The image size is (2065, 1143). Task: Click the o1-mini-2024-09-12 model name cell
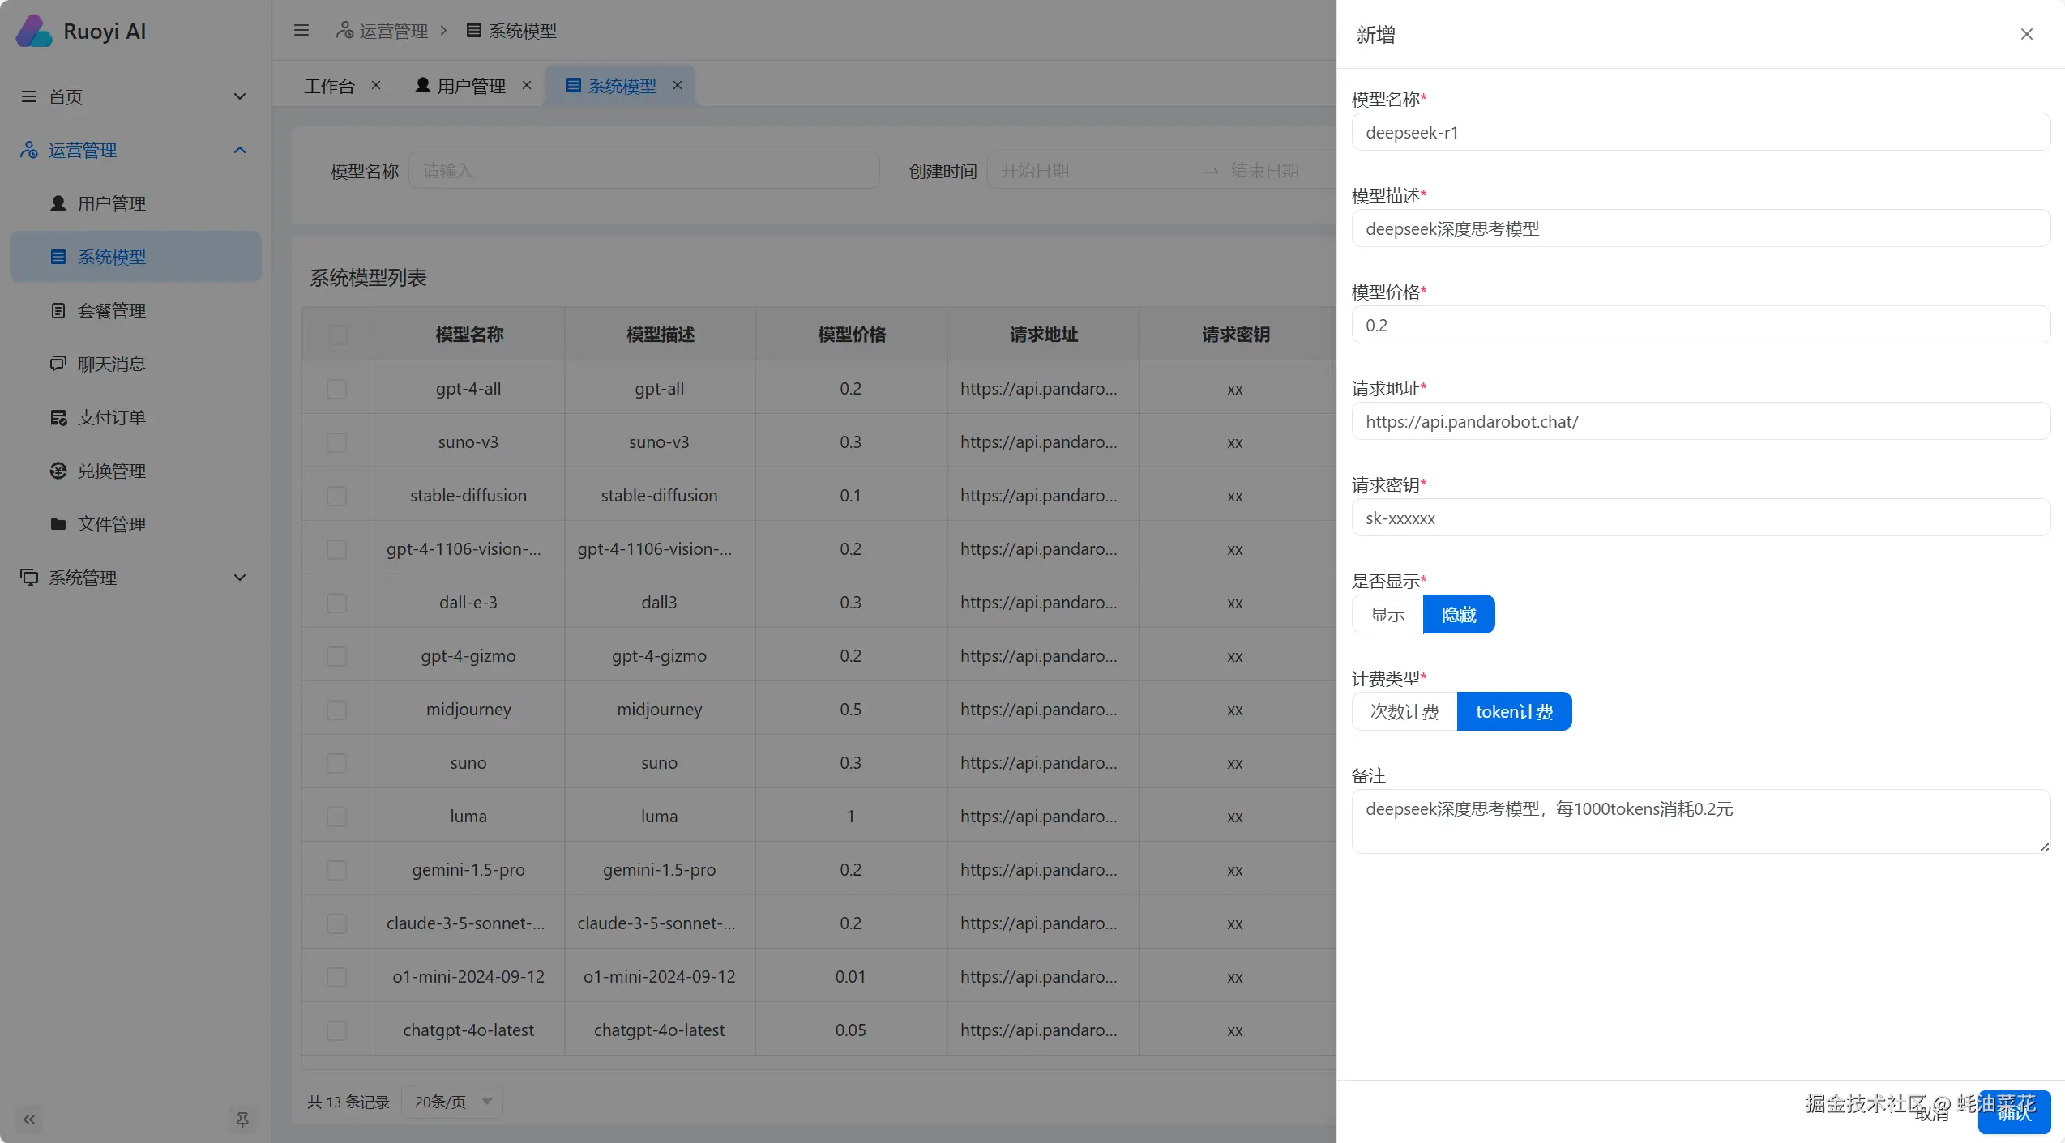click(x=468, y=977)
